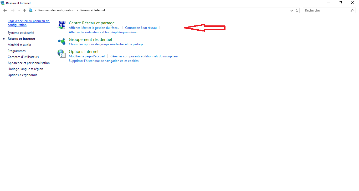Select Horloge, langue et région in sidebar
Image resolution: width=359 pixels, height=191 pixels.
coord(25,69)
